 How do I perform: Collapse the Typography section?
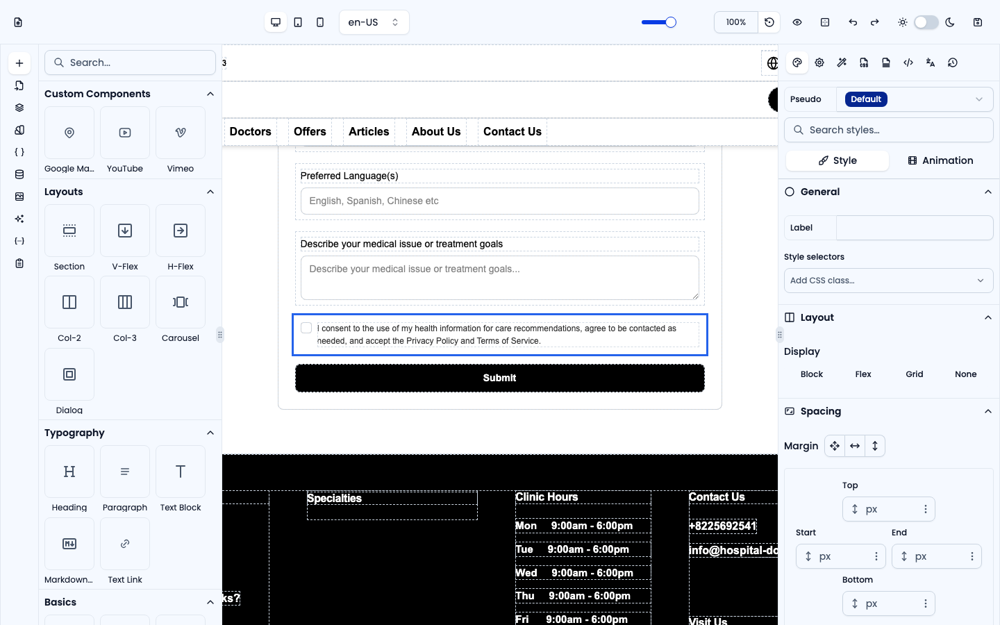[x=210, y=433]
